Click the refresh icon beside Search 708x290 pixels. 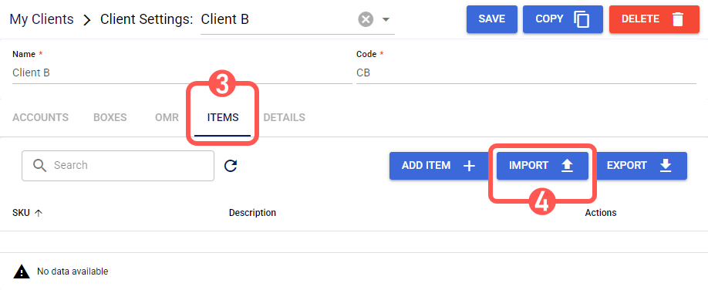click(231, 166)
